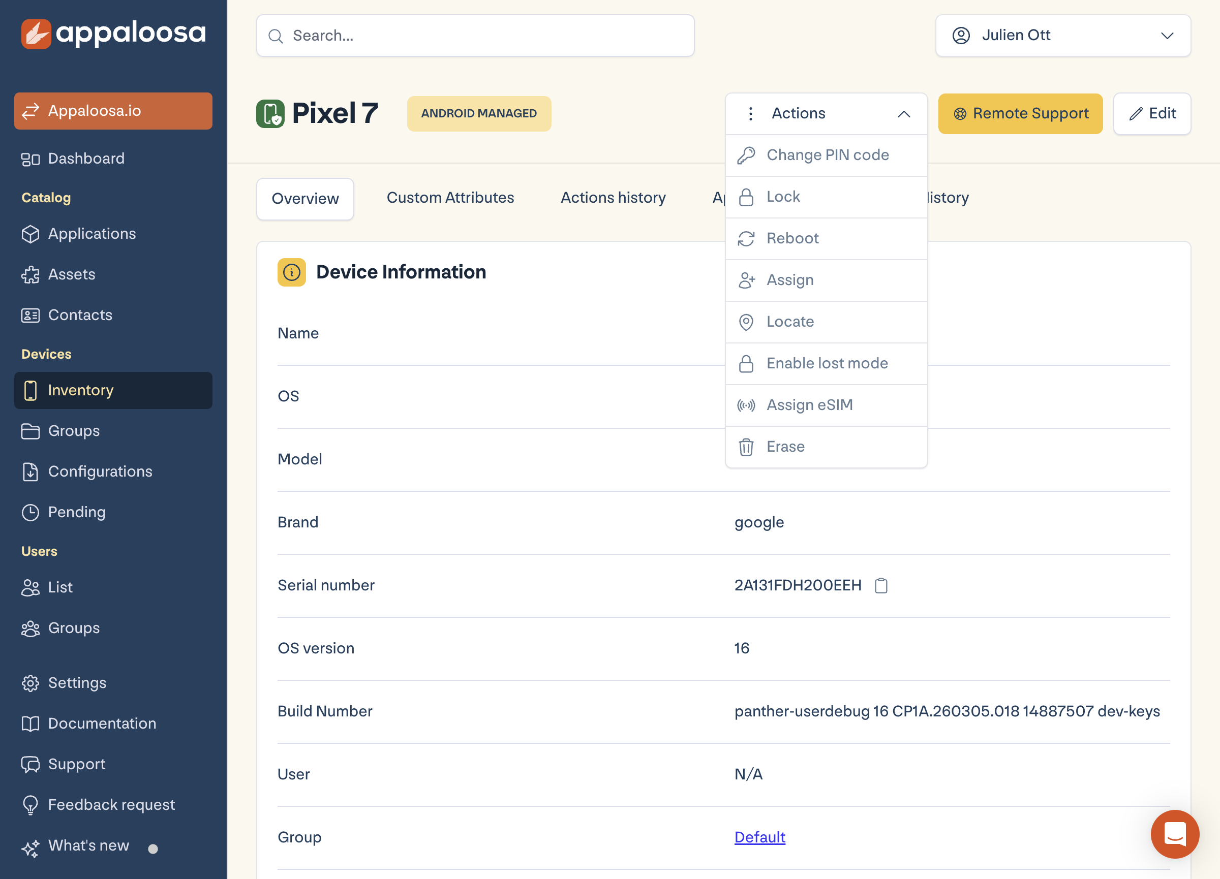This screenshot has height=879, width=1220.
Task: Click the Settings gear icon
Action: (30, 683)
